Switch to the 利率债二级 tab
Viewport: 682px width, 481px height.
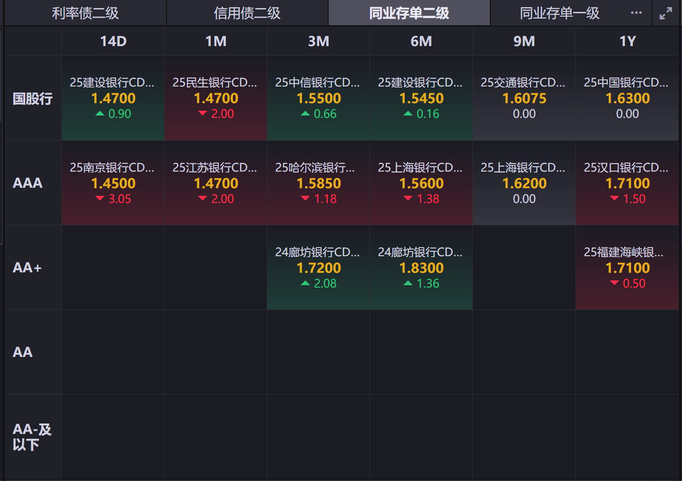coord(85,13)
